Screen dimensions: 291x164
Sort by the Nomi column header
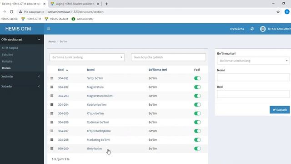click(x=91, y=70)
